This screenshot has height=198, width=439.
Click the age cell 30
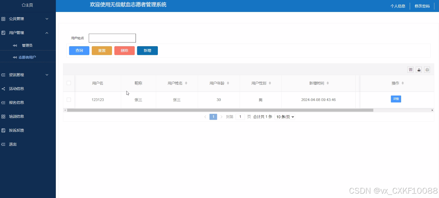click(x=219, y=100)
